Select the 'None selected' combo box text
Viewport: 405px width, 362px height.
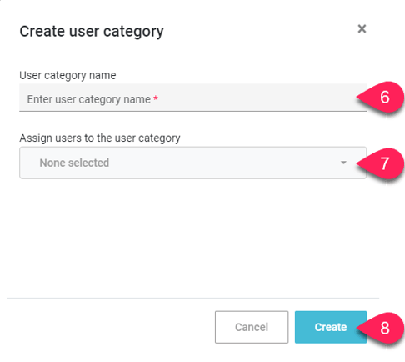74,163
